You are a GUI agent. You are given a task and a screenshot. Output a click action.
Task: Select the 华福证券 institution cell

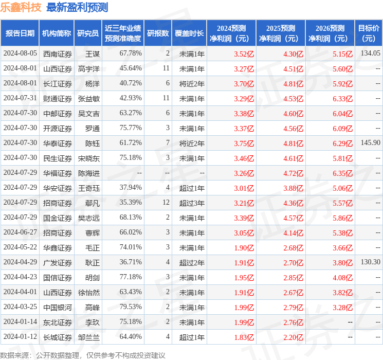coord(58,173)
